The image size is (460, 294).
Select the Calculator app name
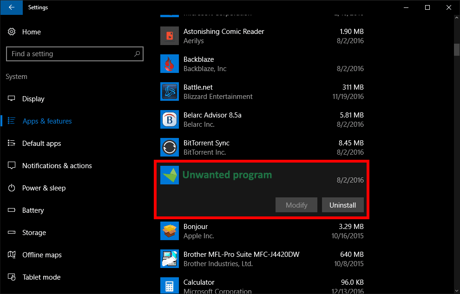pos(199,282)
